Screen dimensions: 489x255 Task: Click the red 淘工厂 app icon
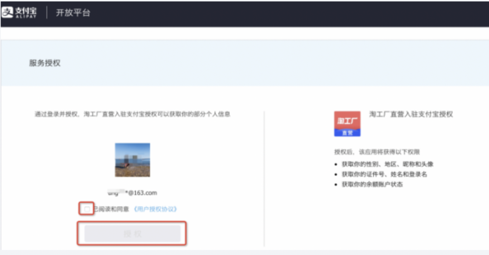[x=347, y=121]
